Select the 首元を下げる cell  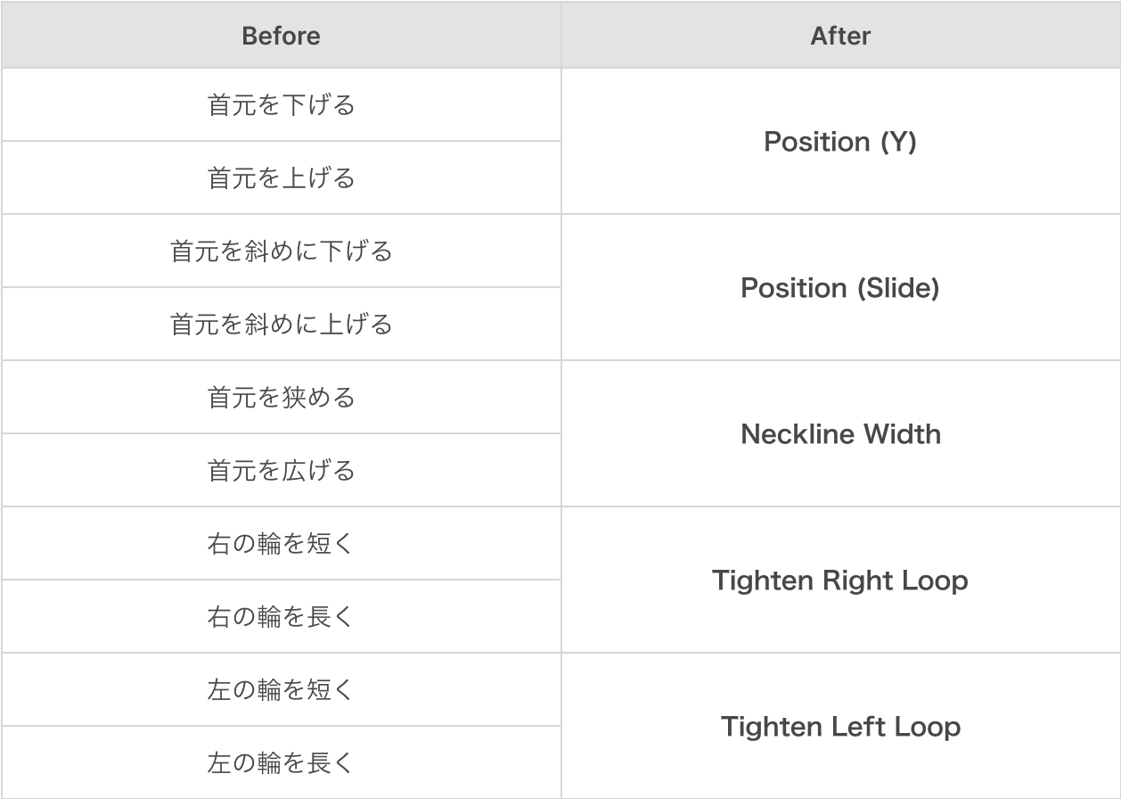coord(281,104)
